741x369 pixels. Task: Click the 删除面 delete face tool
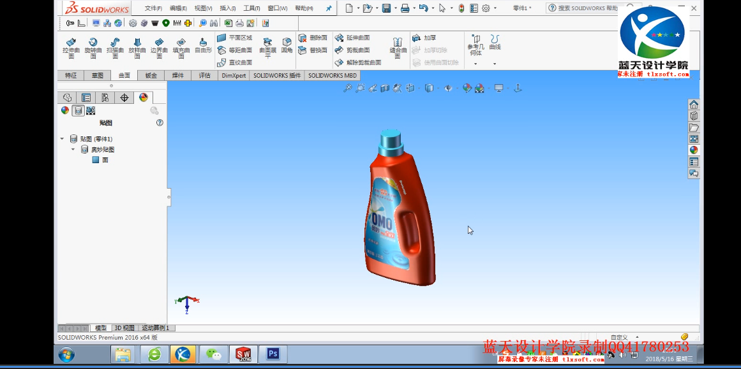313,38
